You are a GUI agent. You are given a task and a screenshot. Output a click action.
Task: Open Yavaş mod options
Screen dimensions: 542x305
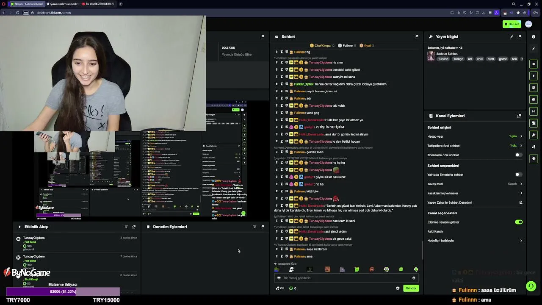[475, 184]
